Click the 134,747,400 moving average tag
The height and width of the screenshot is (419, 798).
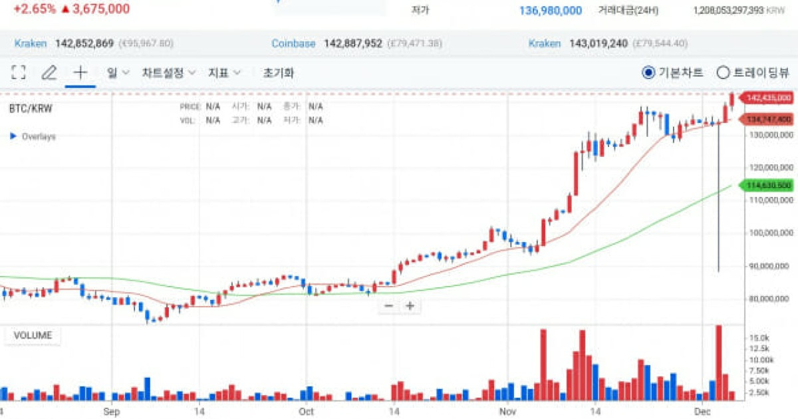(x=767, y=120)
